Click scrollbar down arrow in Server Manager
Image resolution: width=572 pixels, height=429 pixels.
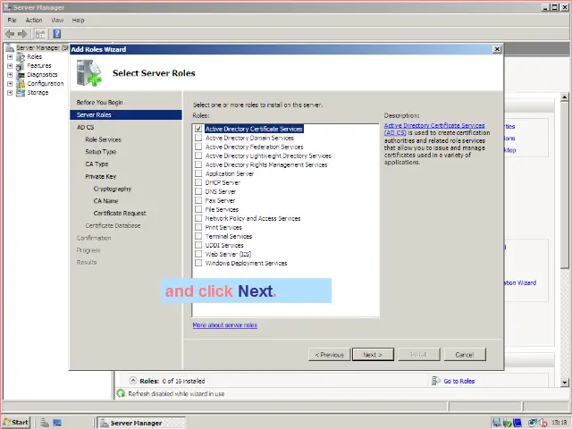click(564, 383)
